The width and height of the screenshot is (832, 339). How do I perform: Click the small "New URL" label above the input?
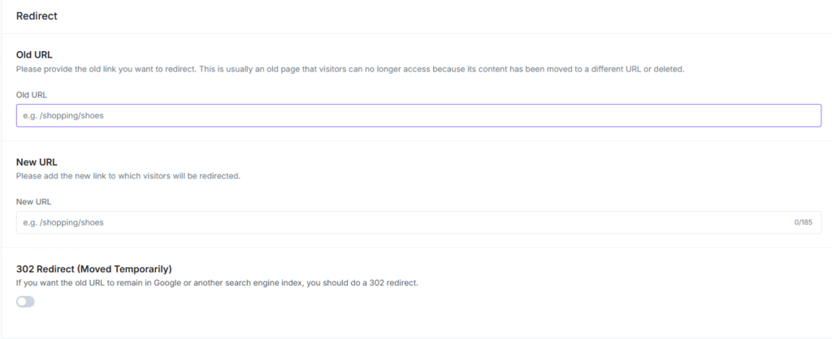pos(34,201)
